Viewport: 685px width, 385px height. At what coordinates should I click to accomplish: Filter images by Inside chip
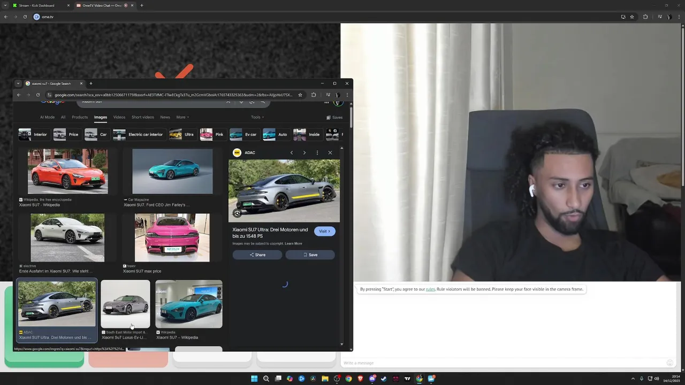tap(307, 134)
